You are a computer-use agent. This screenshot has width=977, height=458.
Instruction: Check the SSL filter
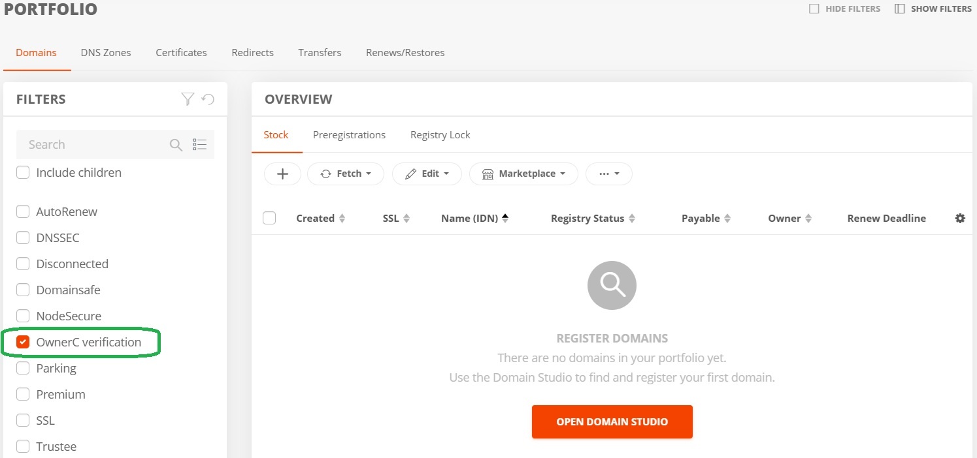(x=23, y=421)
